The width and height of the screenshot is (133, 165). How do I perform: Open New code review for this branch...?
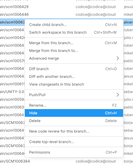(x=74, y=131)
